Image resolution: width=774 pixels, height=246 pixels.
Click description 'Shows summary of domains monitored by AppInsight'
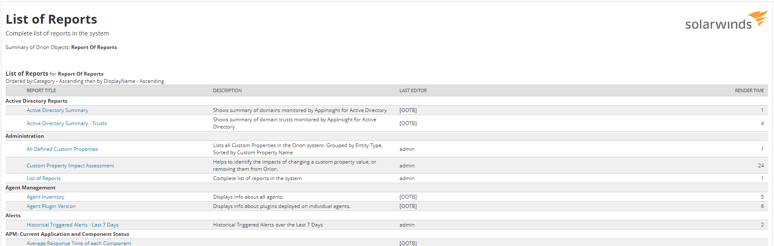click(300, 110)
